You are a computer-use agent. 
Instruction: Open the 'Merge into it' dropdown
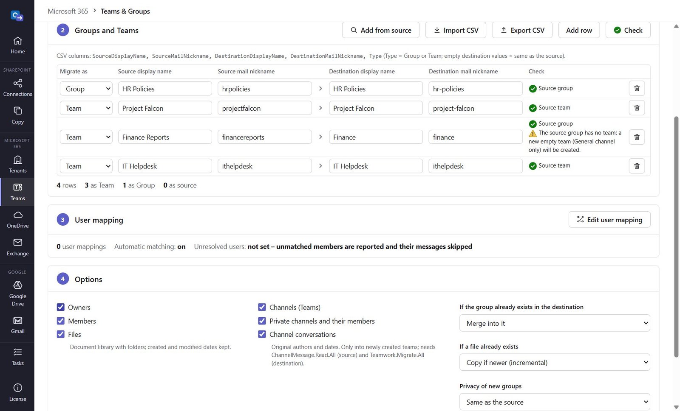pos(555,323)
